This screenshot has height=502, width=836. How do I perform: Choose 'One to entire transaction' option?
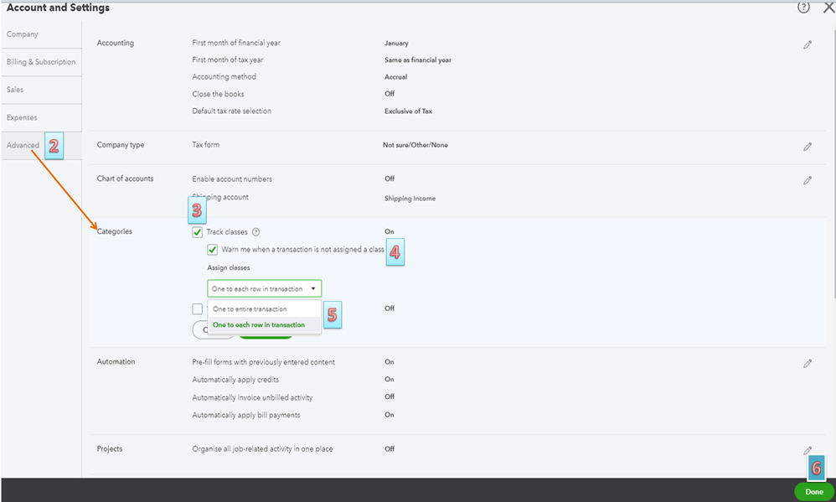pos(250,309)
